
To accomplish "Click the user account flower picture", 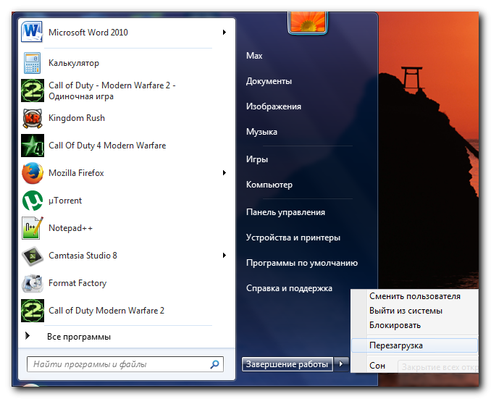I will [x=308, y=22].
